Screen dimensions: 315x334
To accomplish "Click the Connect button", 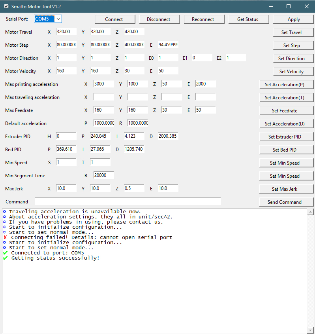I will click(x=115, y=19).
